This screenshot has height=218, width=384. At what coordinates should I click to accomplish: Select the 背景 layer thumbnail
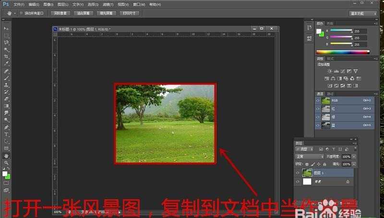tap(306, 182)
